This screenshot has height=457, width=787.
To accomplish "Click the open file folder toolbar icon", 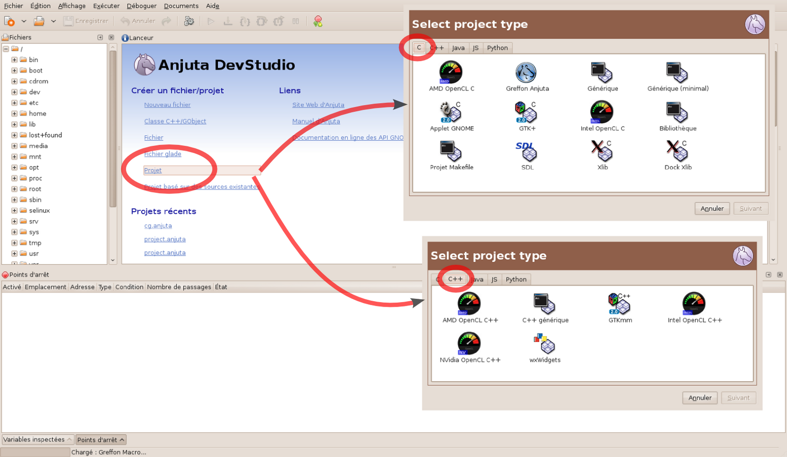I will point(39,21).
